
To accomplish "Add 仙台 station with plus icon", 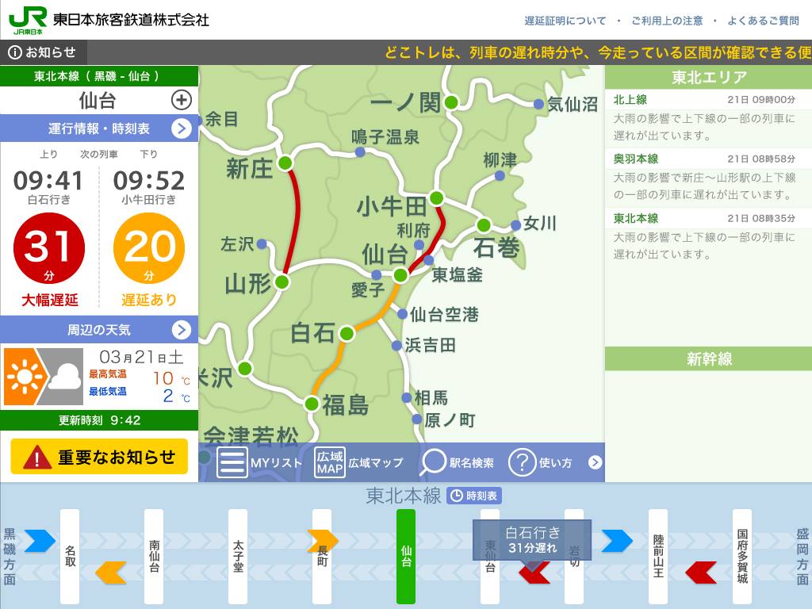I will pos(182,100).
